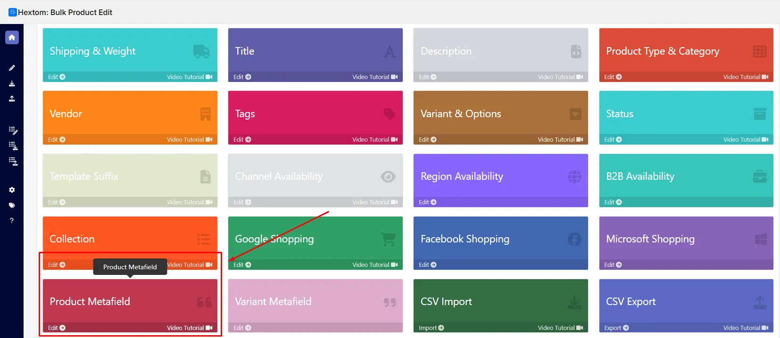The width and height of the screenshot is (780, 338).
Task: Click Edit under Region Availability
Action: pos(428,202)
